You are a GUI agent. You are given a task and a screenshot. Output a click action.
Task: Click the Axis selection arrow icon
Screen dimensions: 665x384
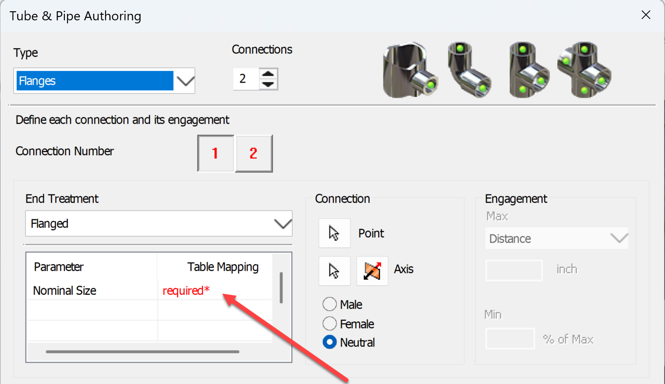click(x=334, y=271)
